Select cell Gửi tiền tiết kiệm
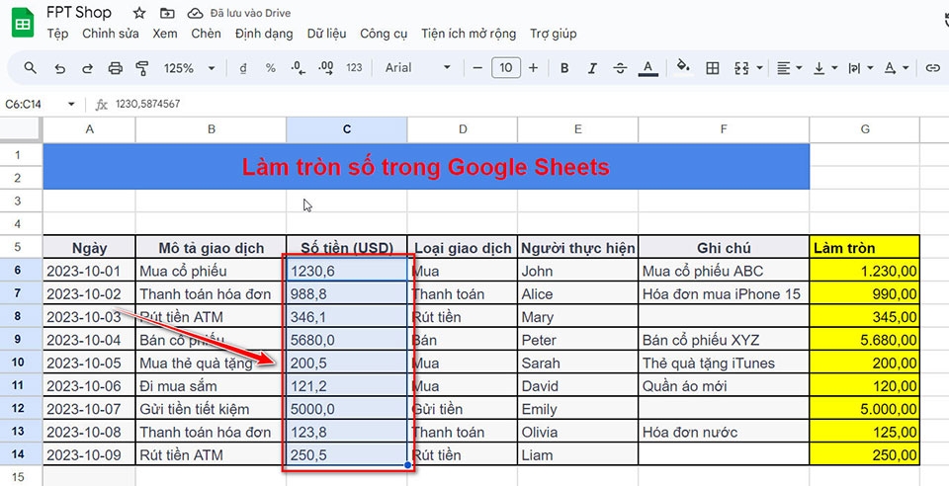The image size is (949, 486). 212,409
